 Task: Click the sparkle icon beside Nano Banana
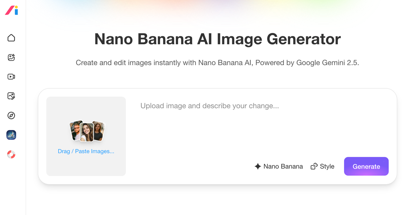pyautogui.click(x=258, y=166)
